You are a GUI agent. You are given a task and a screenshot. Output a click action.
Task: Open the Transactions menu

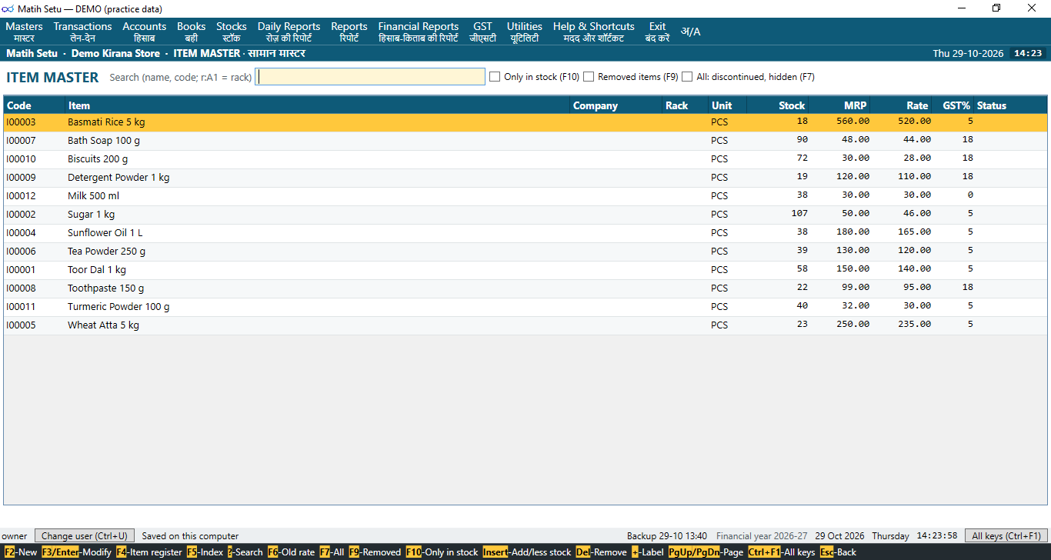pyautogui.click(x=82, y=32)
